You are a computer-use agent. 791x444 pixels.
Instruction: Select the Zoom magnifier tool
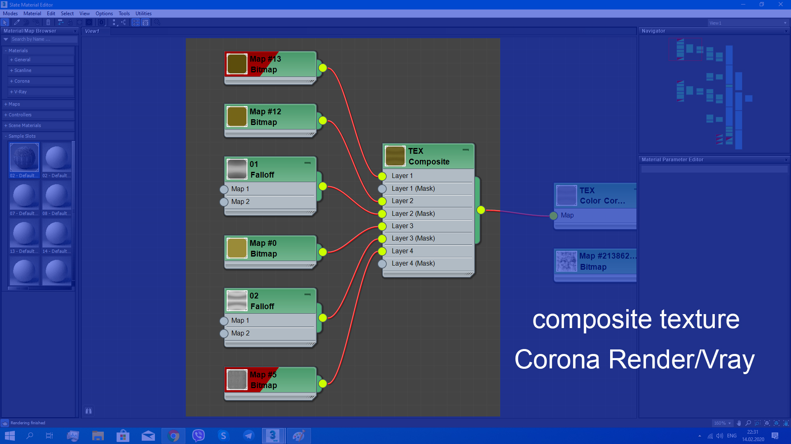[x=748, y=423]
